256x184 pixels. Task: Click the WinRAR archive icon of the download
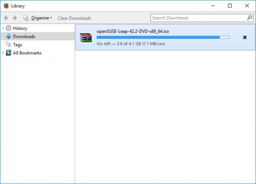[86, 38]
